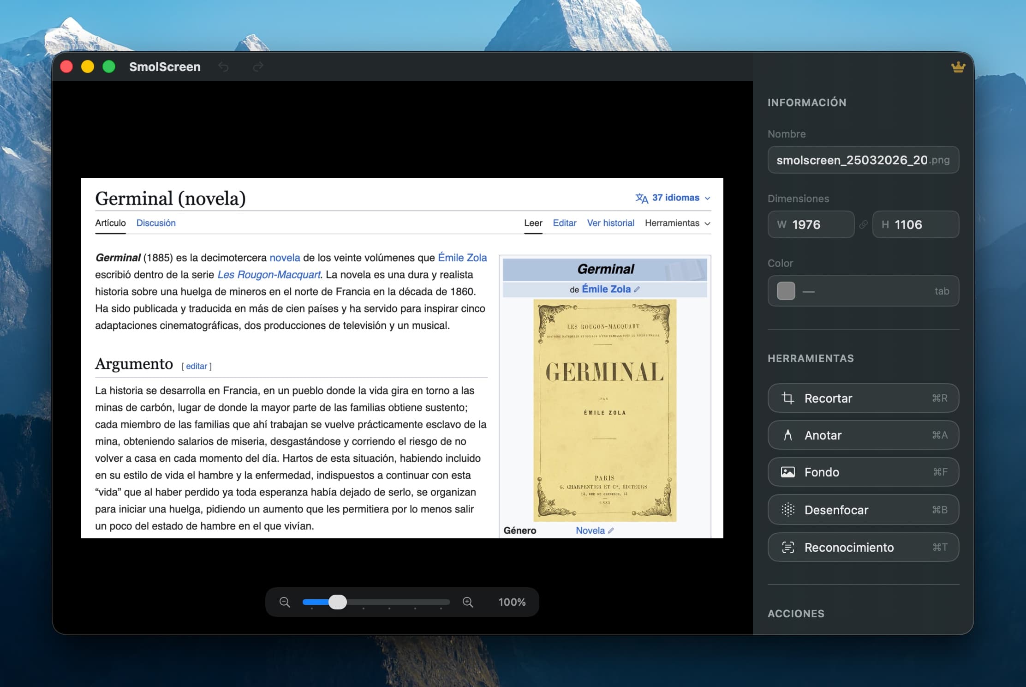
Task: Expand the Herramientas dropdown in the article
Action: click(677, 223)
